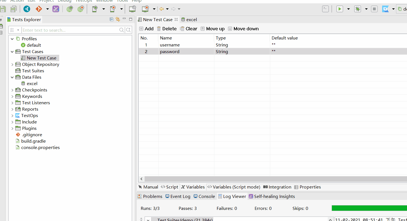This screenshot has width=407, height=221.
Task: Open the Self-healing toolbar icon
Action: point(56,9)
